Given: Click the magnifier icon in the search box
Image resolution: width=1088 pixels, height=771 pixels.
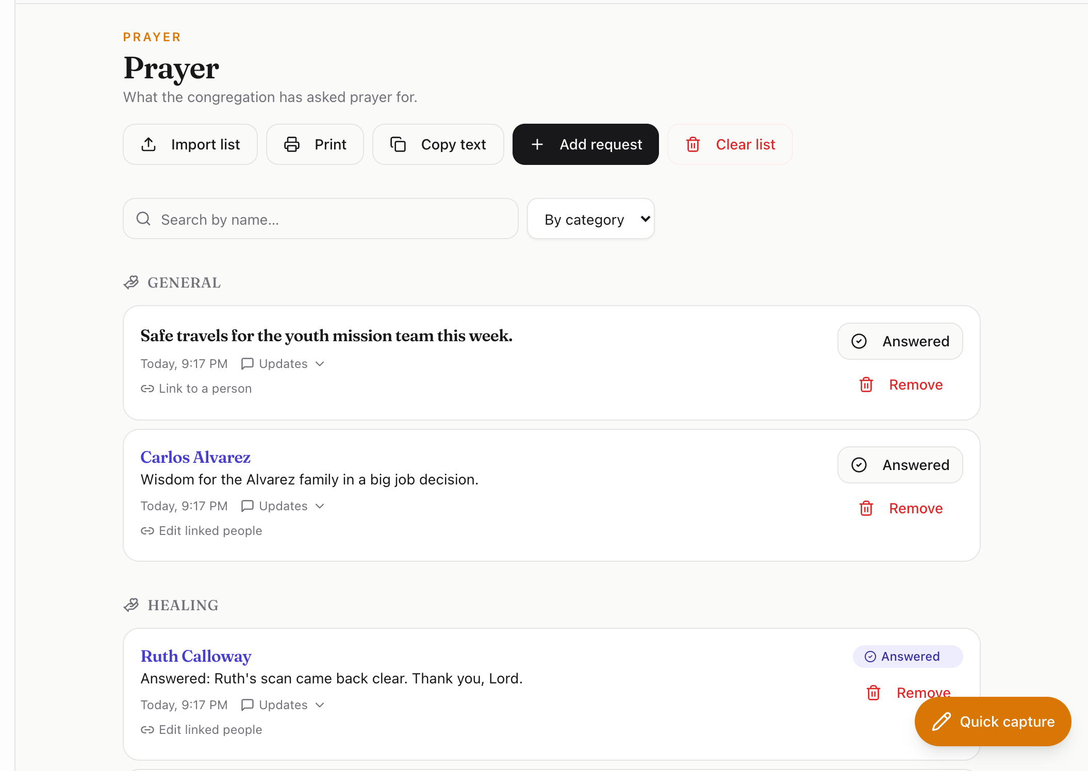Looking at the screenshot, I should click(143, 219).
